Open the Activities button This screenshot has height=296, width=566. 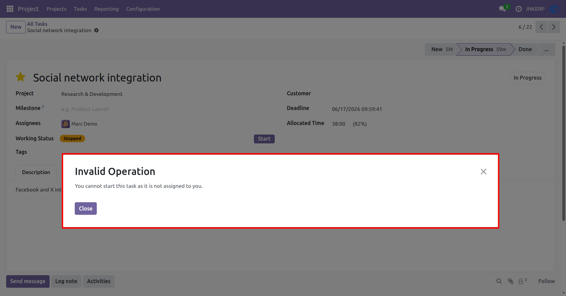tap(99, 281)
